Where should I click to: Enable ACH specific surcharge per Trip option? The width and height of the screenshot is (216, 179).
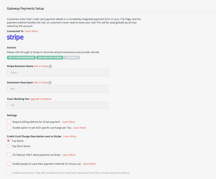point(9,128)
